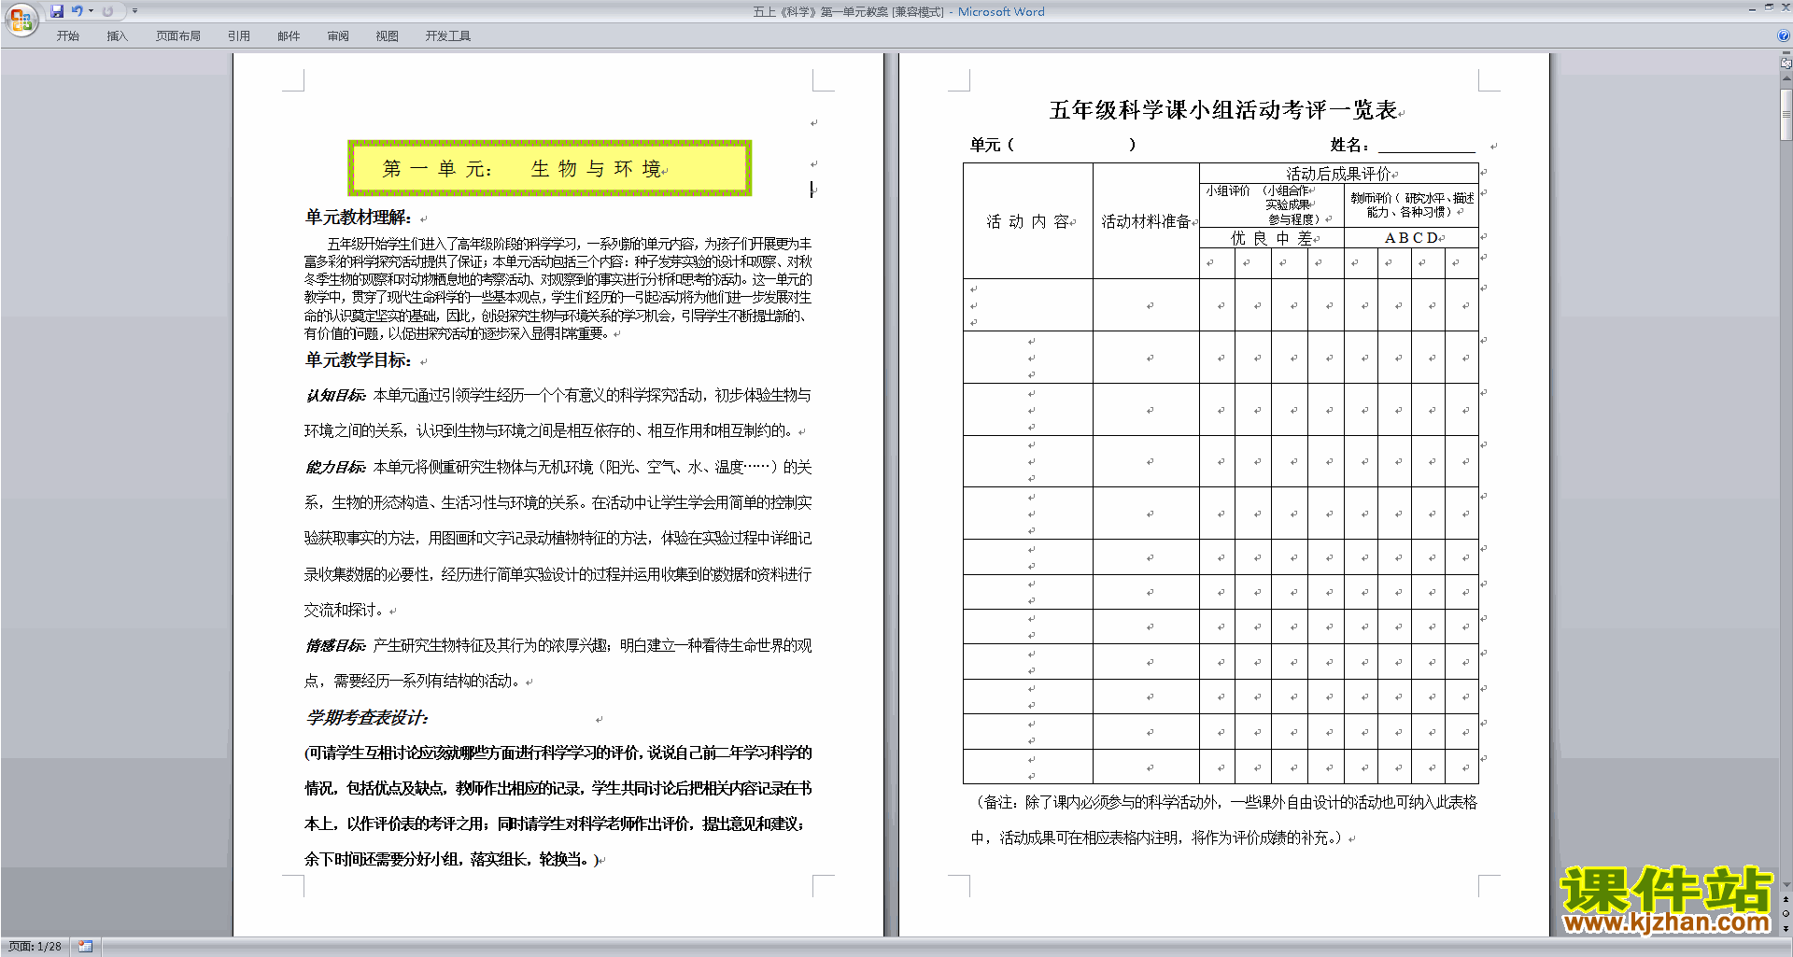Click the heading 单元教学目标:

(359, 360)
